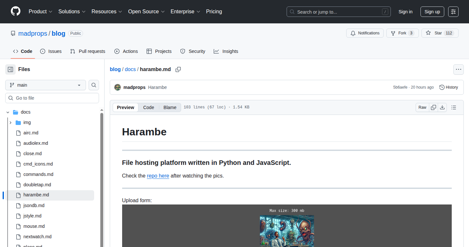Open commit 5b6aefe
Viewport: 469px width, 247px height.
[400, 87]
